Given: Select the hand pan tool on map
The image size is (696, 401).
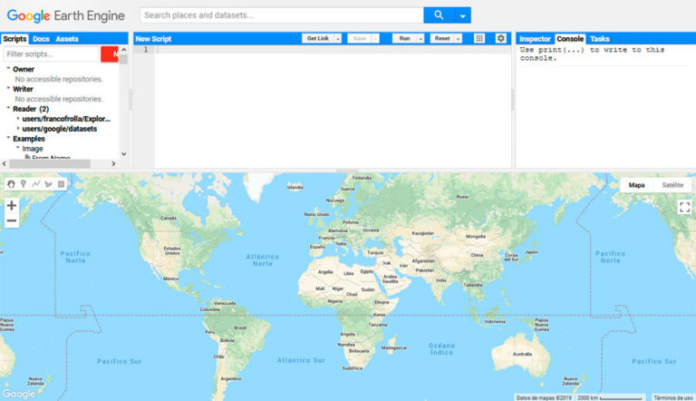Looking at the screenshot, I should (x=11, y=184).
